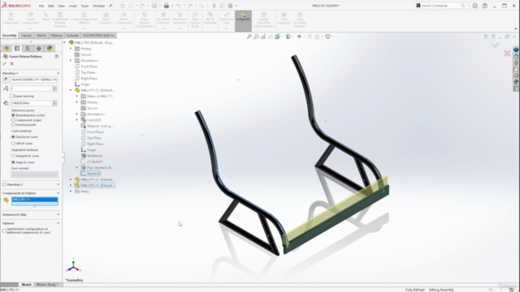The image size is (520, 292).
Task: Click the red X cancel corner icon in viewport
Action: click(x=507, y=54)
